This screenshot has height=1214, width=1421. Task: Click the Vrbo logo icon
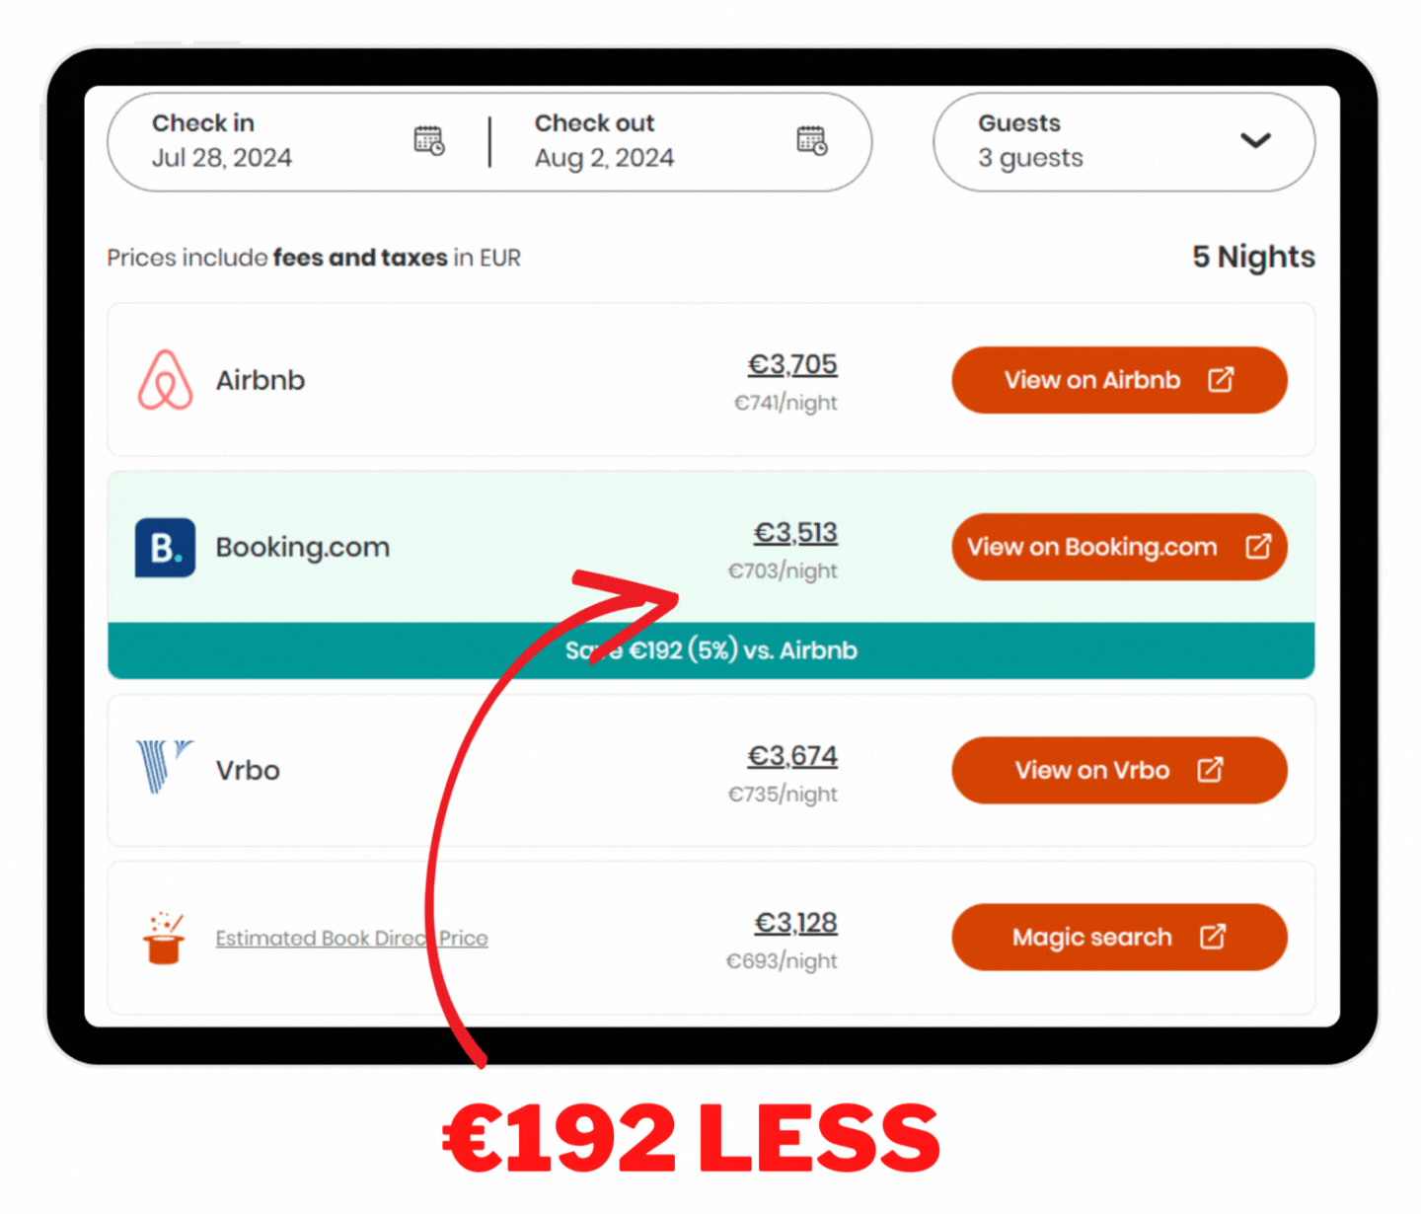click(x=163, y=767)
